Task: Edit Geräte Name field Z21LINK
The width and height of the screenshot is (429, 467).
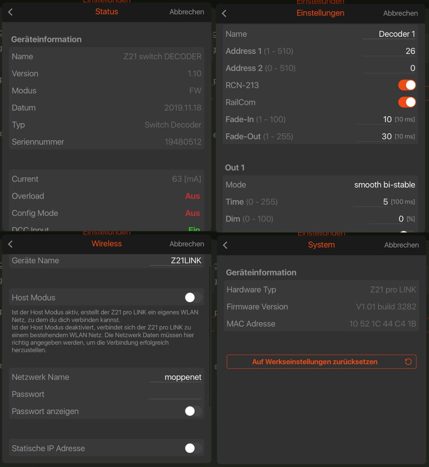Action: [175, 261]
